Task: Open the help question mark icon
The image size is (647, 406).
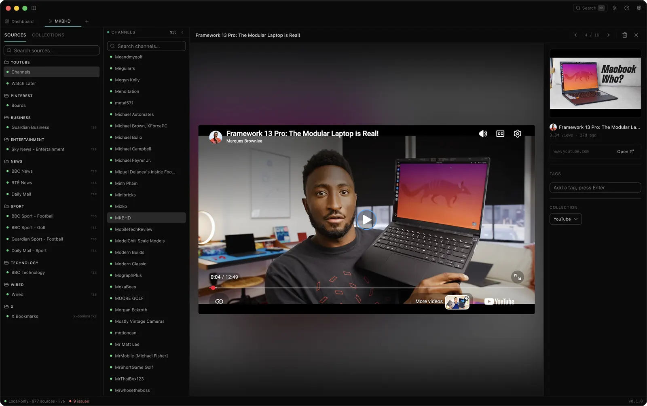Action: coord(627,8)
